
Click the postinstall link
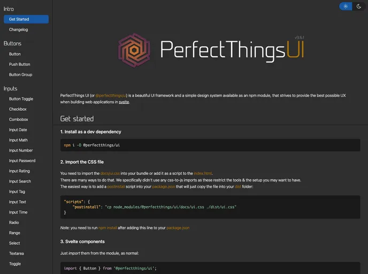(116, 187)
